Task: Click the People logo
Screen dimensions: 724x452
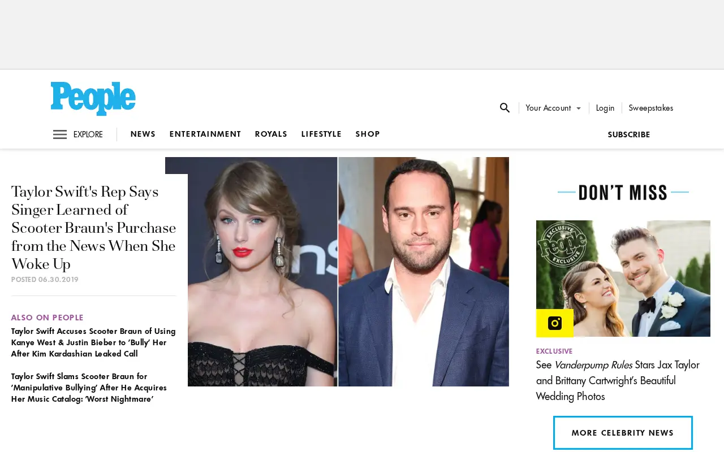Action: click(93, 98)
